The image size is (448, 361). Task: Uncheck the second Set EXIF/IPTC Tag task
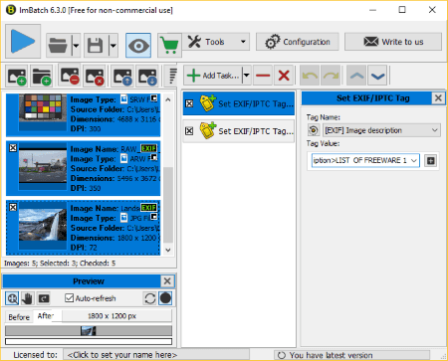[x=189, y=131]
